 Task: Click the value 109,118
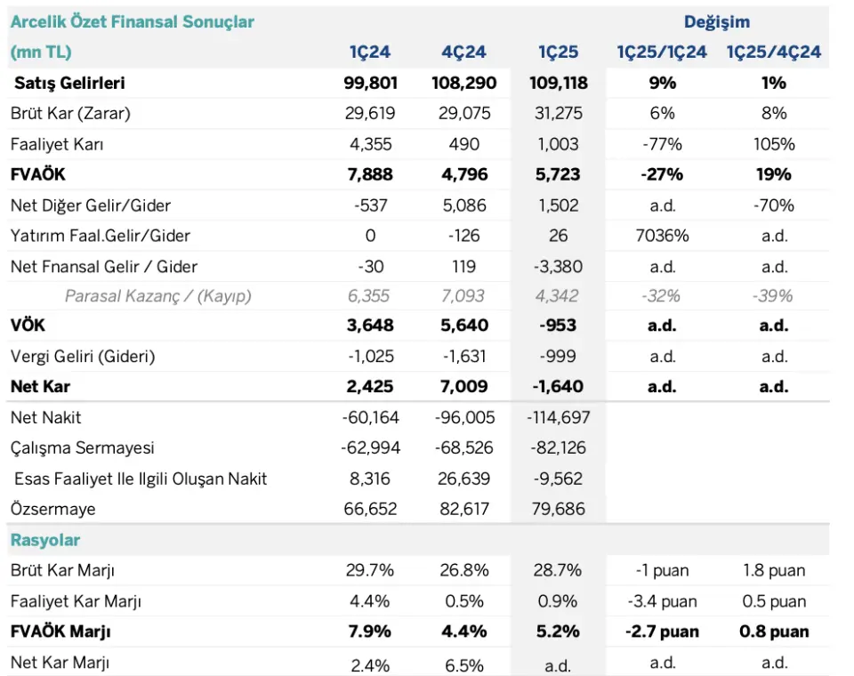coord(559,83)
